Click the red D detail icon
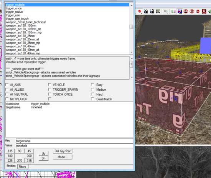 [198, 12]
